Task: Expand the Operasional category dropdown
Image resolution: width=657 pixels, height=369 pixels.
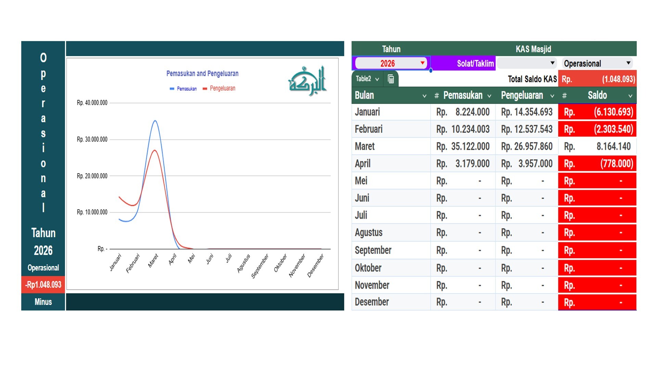Action: tap(628, 63)
